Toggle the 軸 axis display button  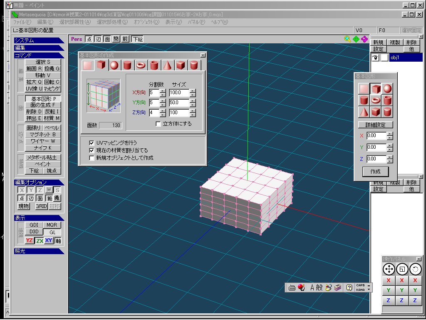(58, 240)
